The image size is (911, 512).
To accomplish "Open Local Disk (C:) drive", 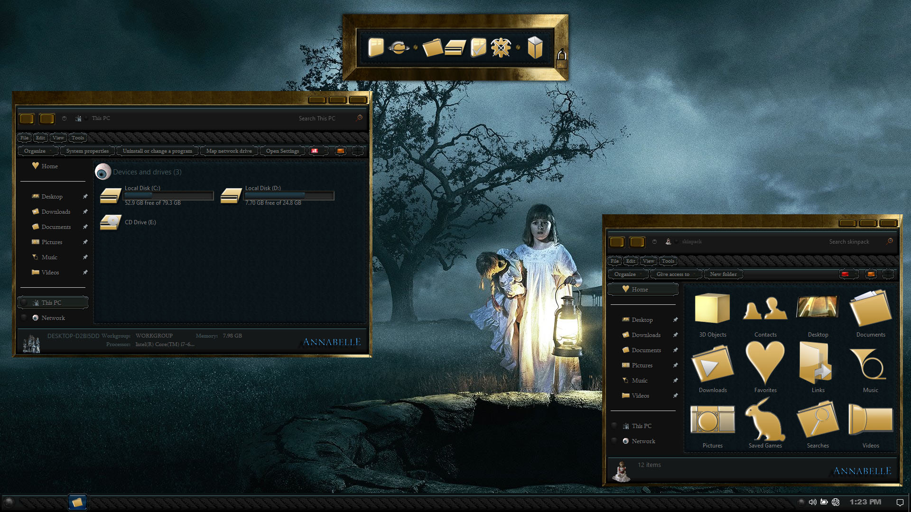I will [x=111, y=195].
